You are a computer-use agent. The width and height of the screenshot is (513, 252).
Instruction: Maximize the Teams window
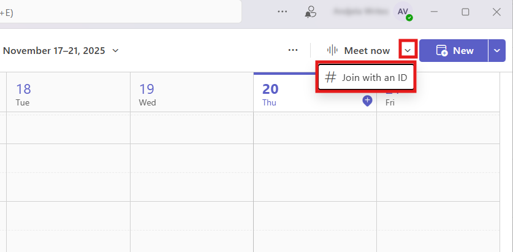465,12
